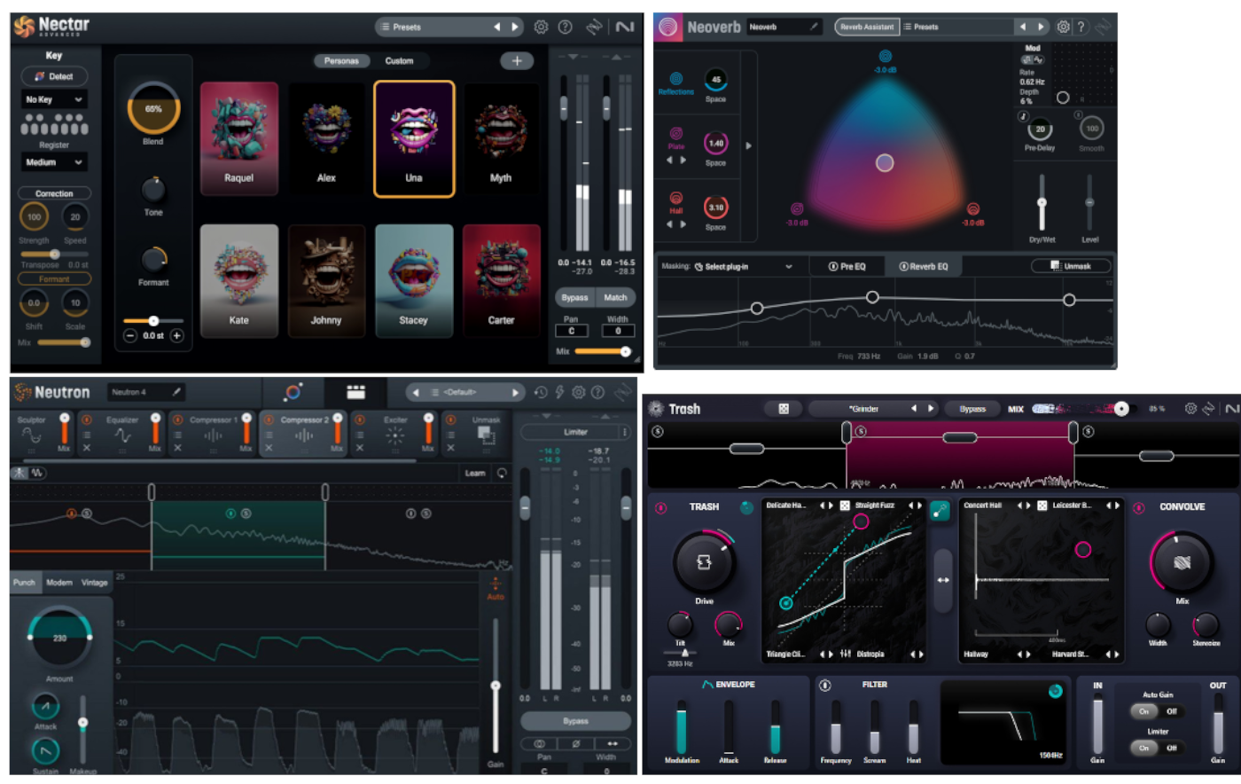
Task: Click Nectar Bypass button
Action: coord(574,298)
